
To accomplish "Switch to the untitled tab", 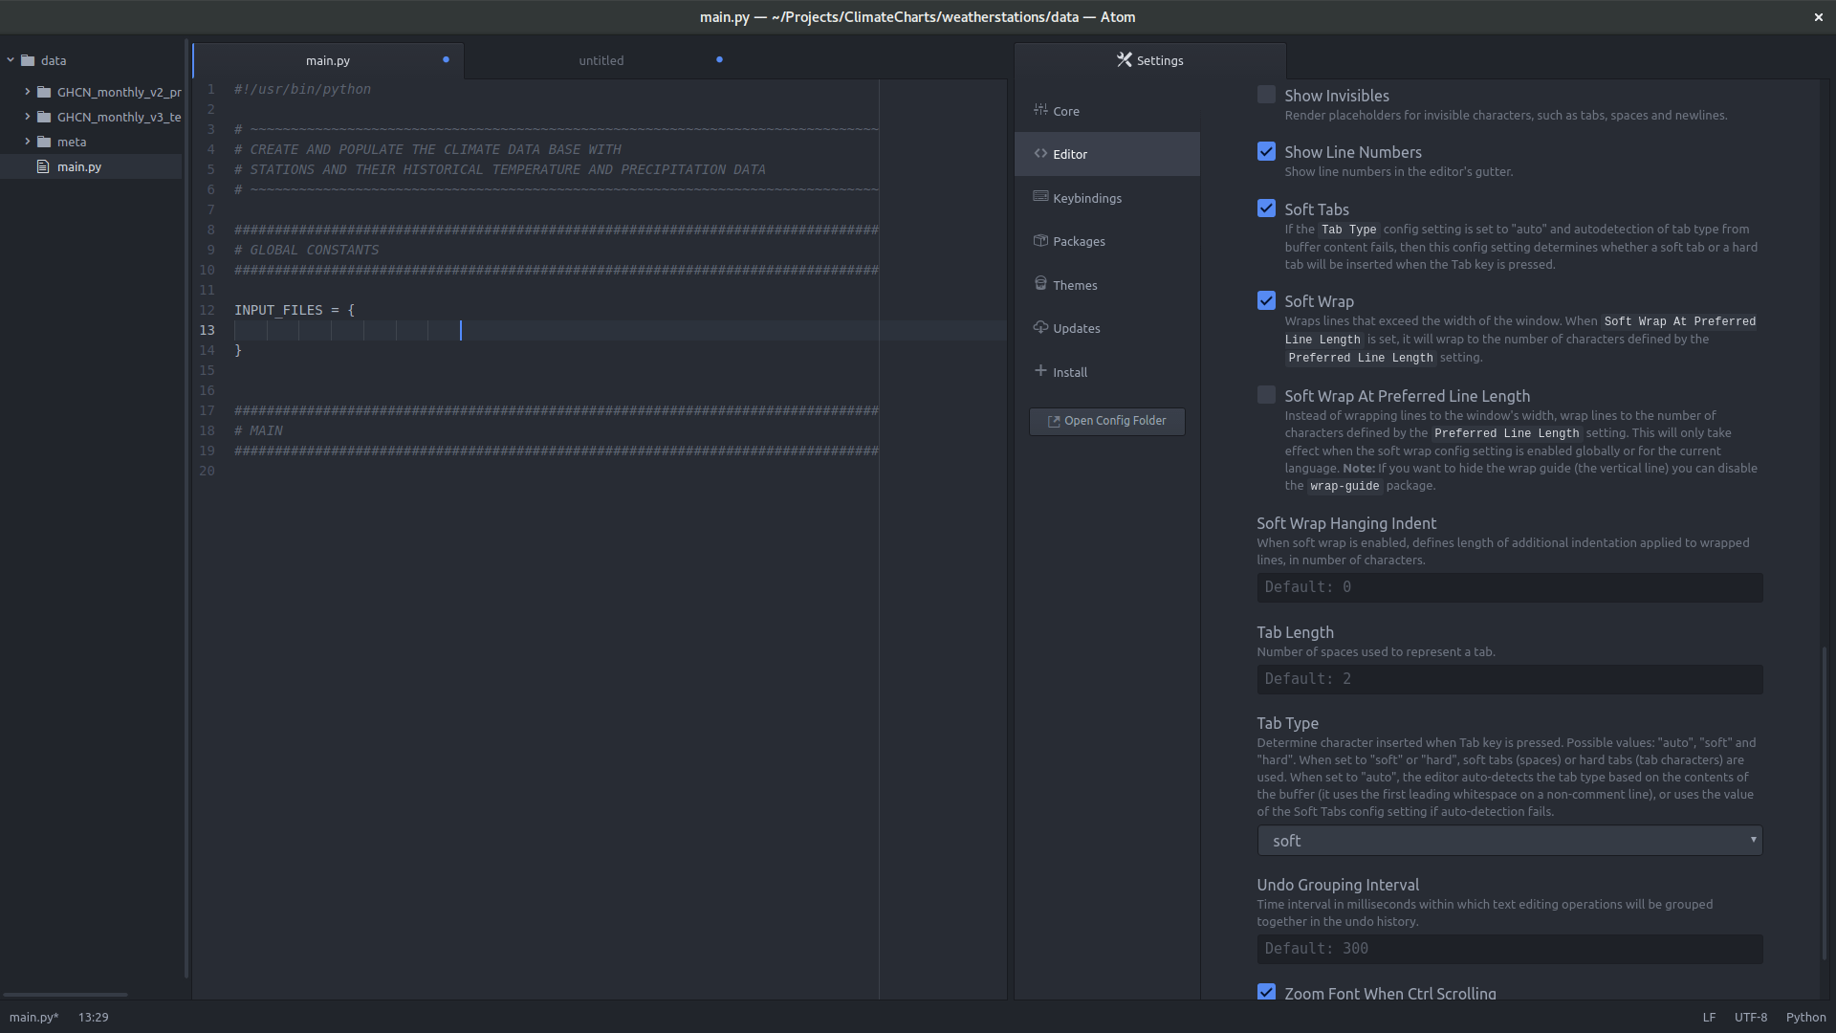I will click(601, 60).
